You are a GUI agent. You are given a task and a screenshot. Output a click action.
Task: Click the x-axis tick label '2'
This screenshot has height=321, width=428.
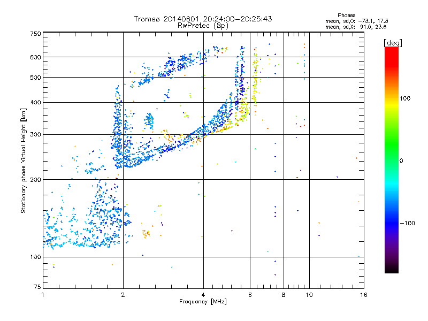[x=123, y=295]
